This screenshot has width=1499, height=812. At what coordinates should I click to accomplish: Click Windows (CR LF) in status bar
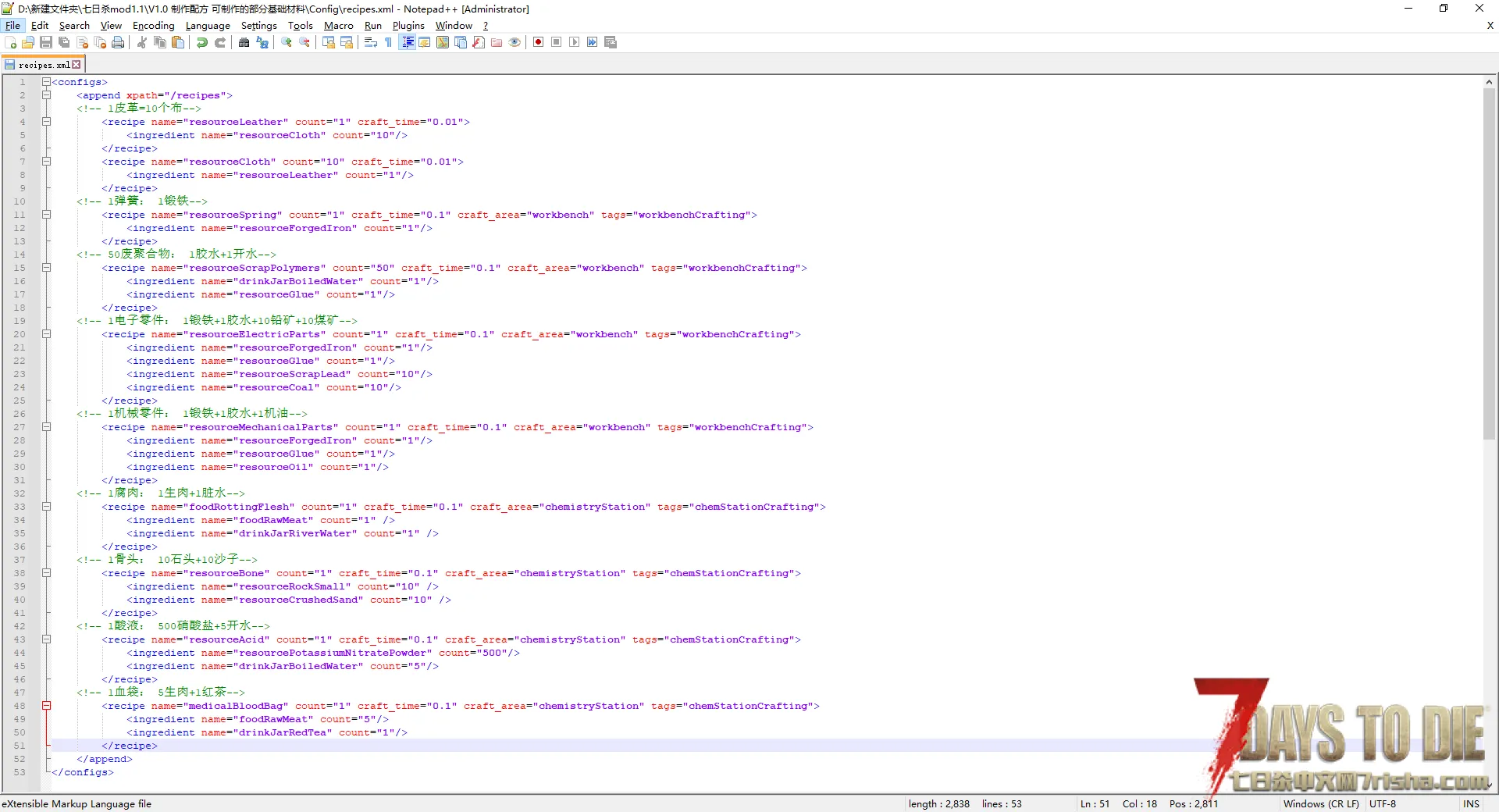click(x=1320, y=803)
